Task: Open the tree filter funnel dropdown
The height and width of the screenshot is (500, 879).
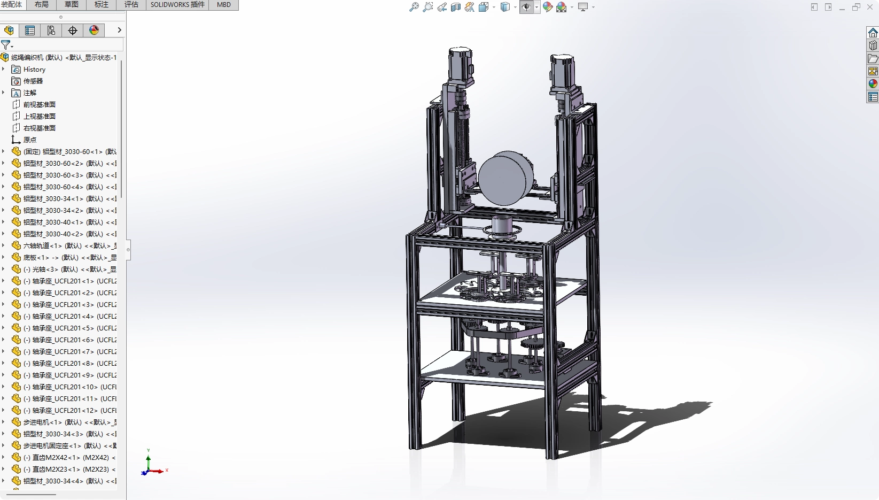Action: [7, 45]
